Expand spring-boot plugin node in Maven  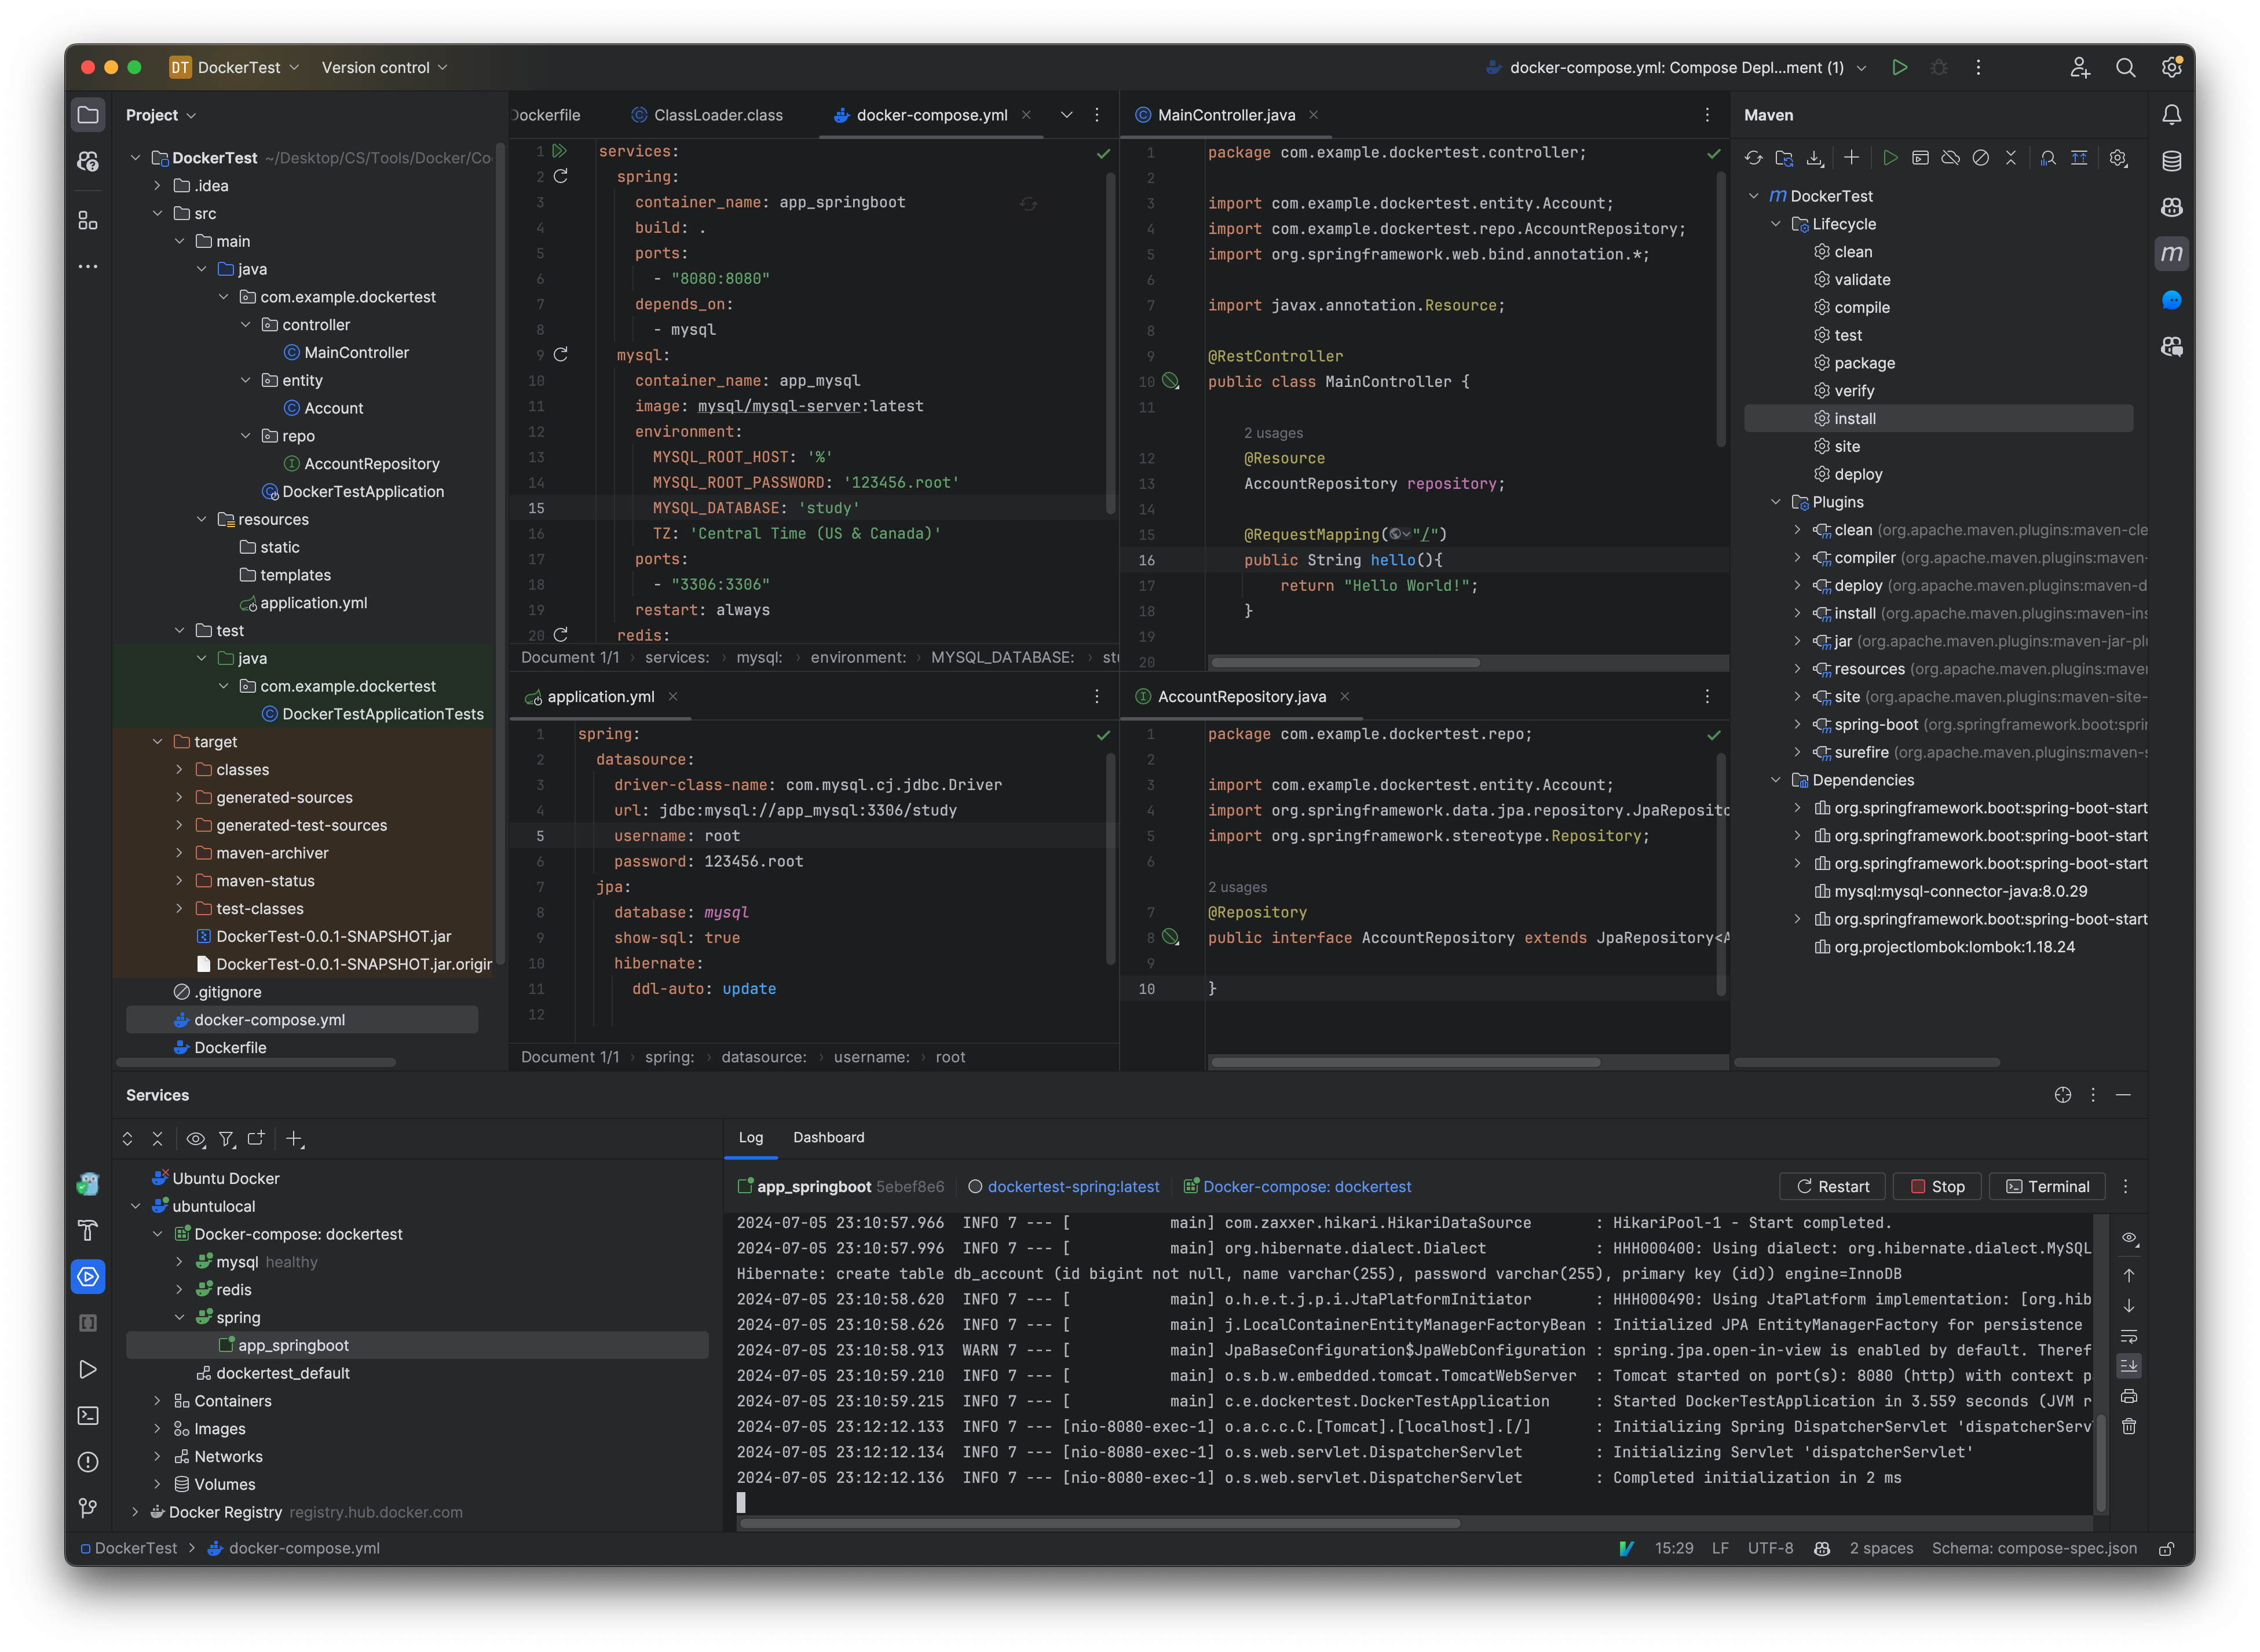click(x=1797, y=724)
